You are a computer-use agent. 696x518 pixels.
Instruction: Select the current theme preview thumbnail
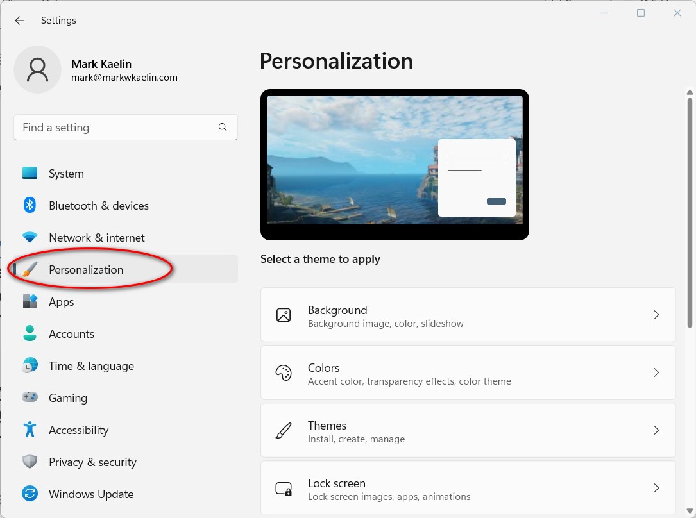click(394, 165)
